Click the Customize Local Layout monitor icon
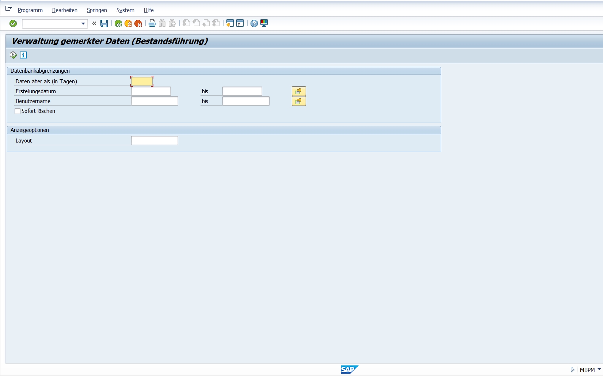This screenshot has height=376, width=603. [x=264, y=23]
